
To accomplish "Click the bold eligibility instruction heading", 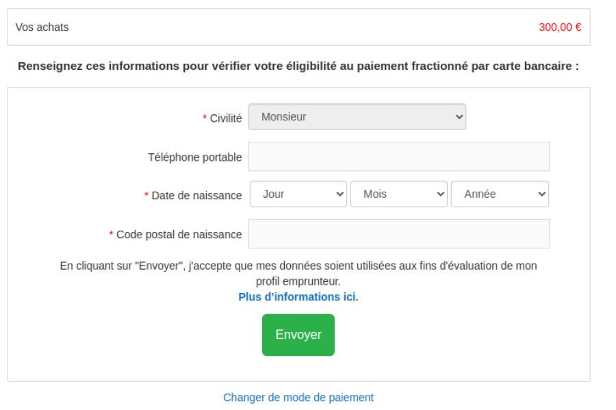I will click(x=298, y=66).
